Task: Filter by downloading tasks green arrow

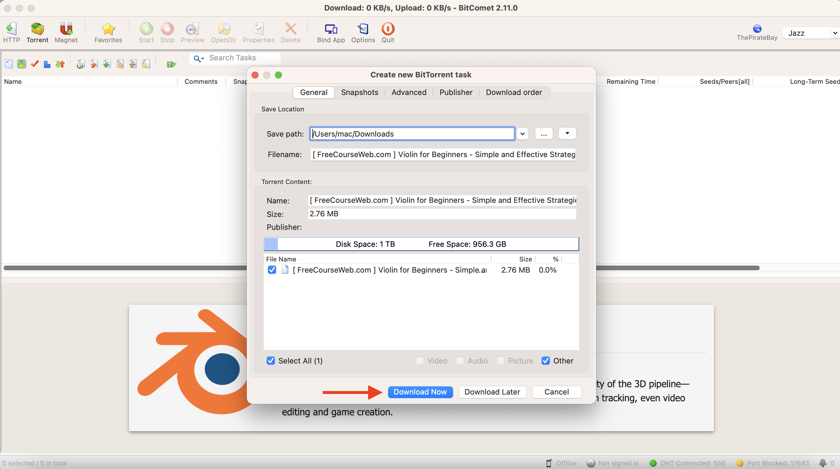Action: point(21,64)
